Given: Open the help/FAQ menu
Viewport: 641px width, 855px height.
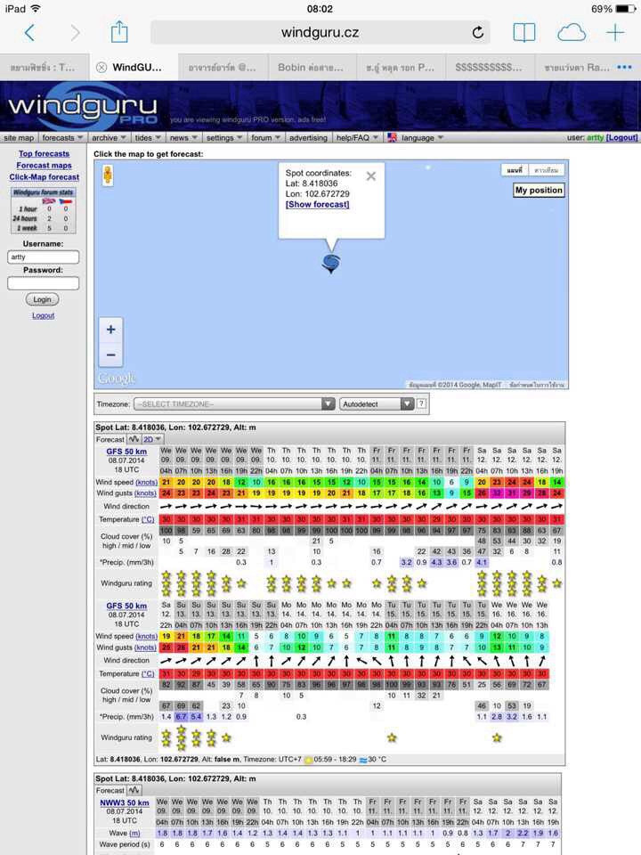Looking at the screenshot, I should click(358, 138).
